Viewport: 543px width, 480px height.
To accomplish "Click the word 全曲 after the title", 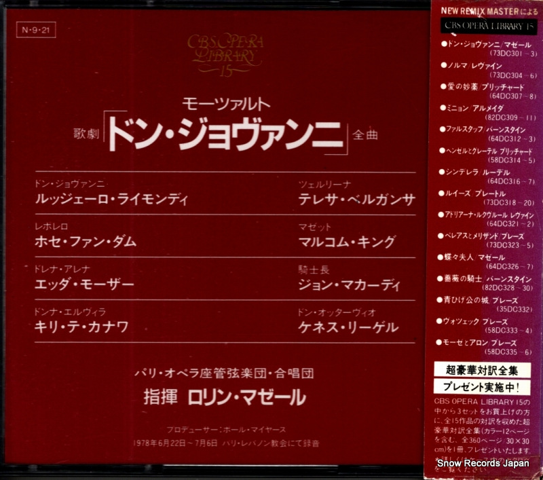I will (x=365, y=134).
